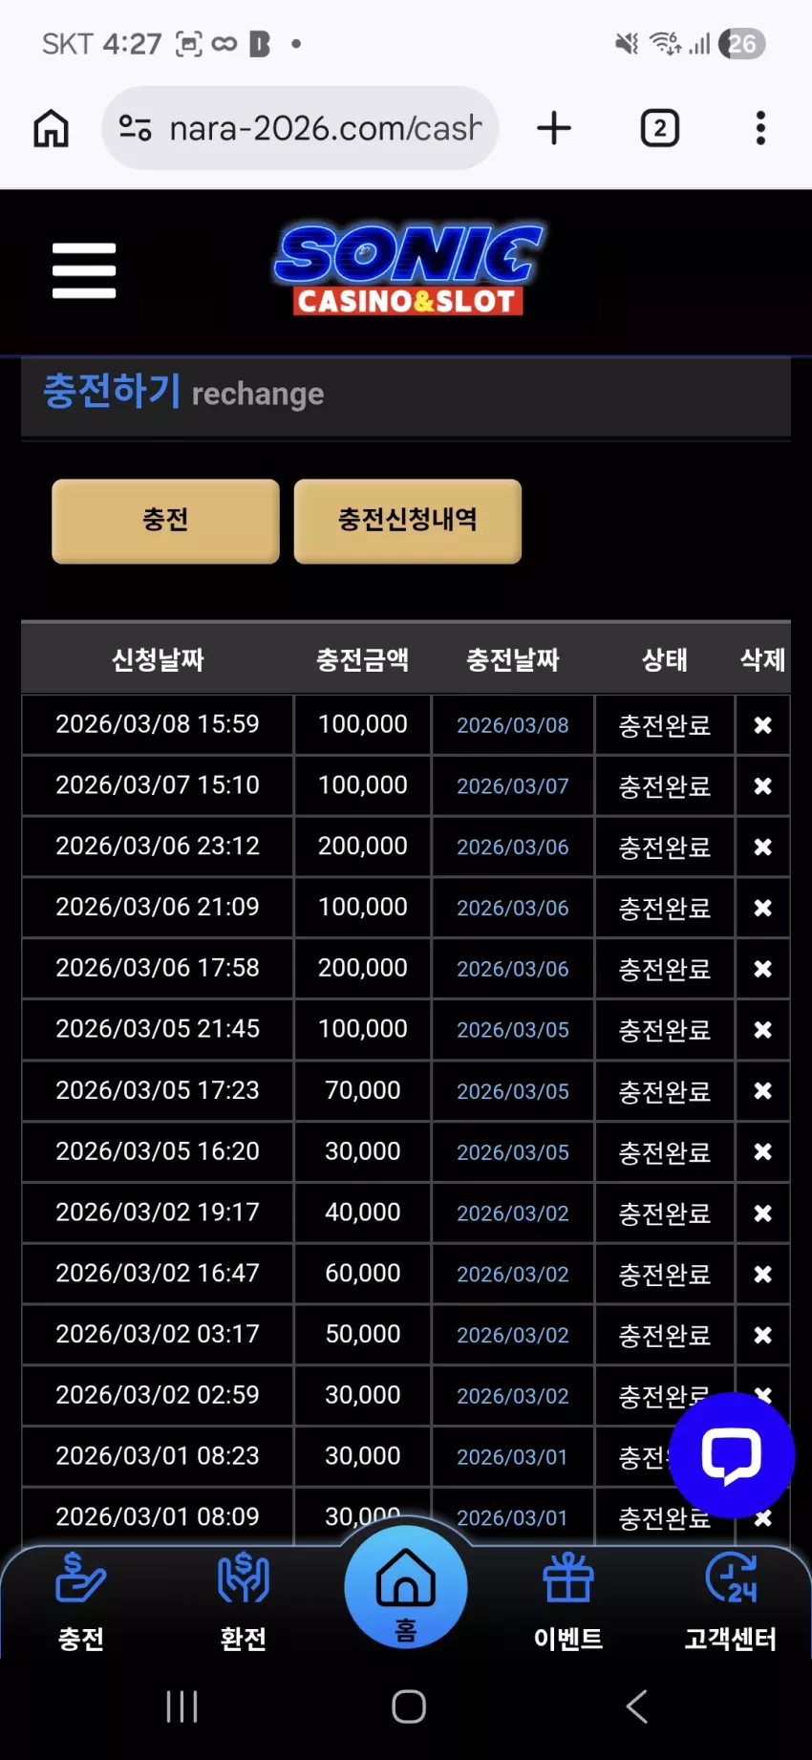This screenshot has width=812, height=1760.
Task: Tap 충전 deposit icon in bottom bar
Action: (81, 1600)
